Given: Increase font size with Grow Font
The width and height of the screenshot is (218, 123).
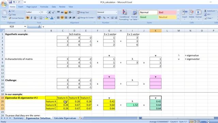Looking at the screenshot, I should 49,12.
